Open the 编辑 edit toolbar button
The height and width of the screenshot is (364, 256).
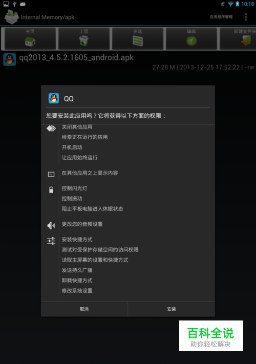[x=191, y=38]
